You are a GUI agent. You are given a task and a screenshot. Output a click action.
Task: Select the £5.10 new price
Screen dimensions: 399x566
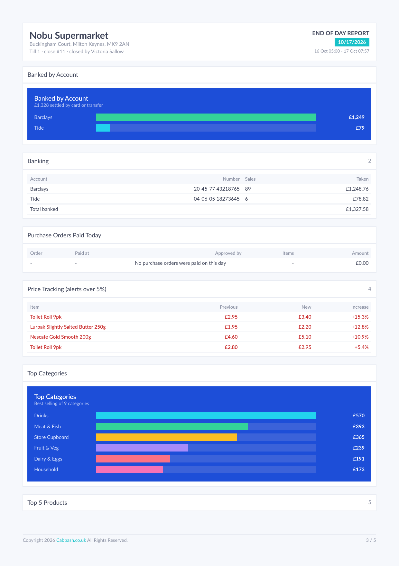click(305, 337)
